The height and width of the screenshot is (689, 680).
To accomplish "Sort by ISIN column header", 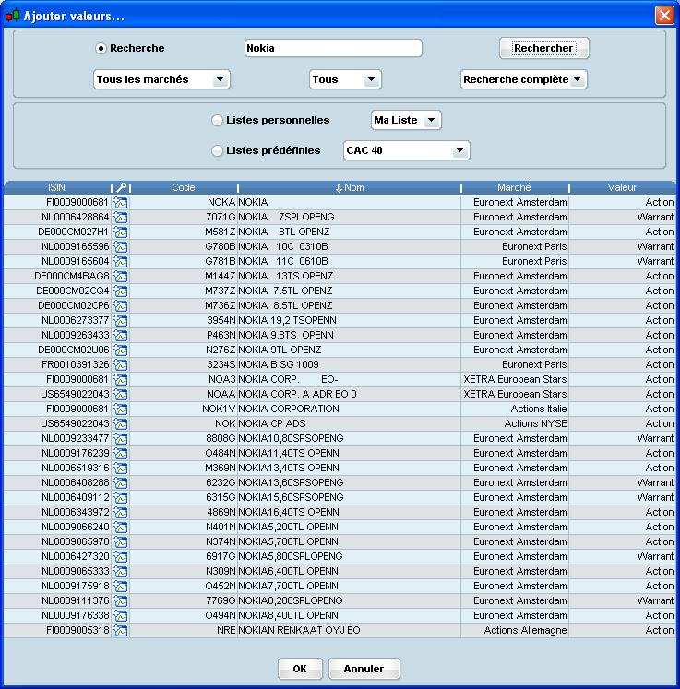I will click(x=56, y=187).
